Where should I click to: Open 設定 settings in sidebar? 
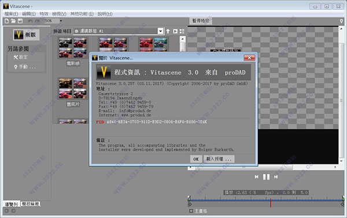click(x=20, y=57)
